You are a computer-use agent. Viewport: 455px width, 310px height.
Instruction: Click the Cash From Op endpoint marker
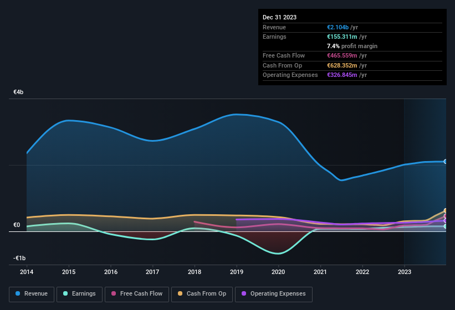click(x=446, y=210)
